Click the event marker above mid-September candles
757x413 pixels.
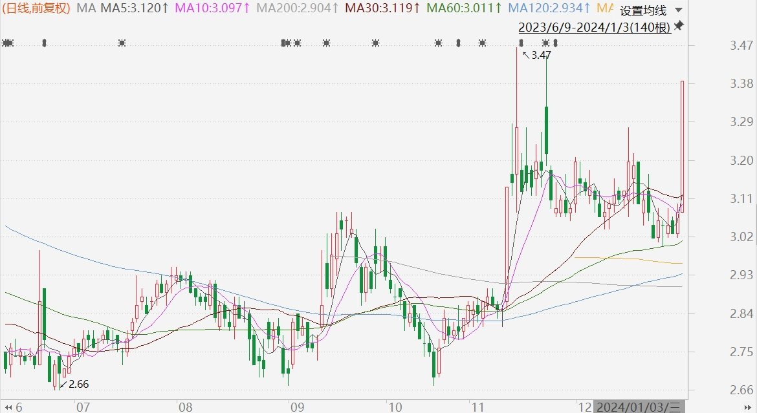pos(326,43)
